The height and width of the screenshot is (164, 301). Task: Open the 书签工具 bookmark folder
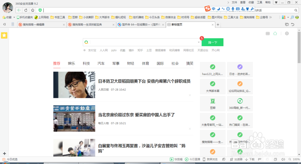[x=58, y=17]
